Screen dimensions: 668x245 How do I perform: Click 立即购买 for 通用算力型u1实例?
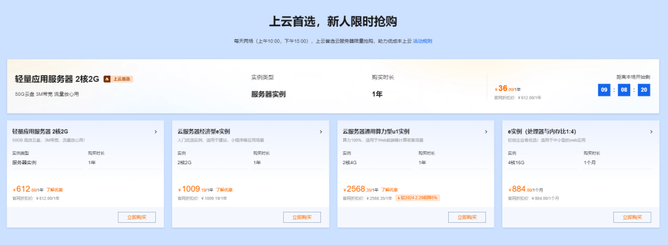467,218
